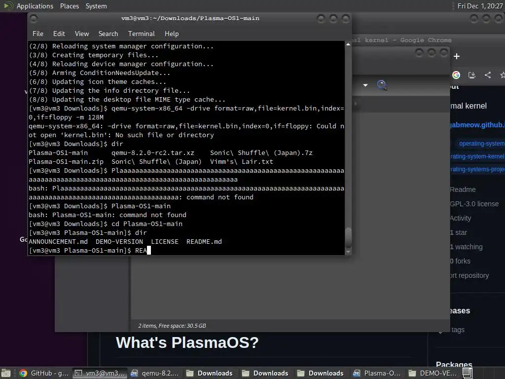Open the GPL-3.0 license link
The height and width of the screenshot is (379, 505).
[x=474, y=204]
